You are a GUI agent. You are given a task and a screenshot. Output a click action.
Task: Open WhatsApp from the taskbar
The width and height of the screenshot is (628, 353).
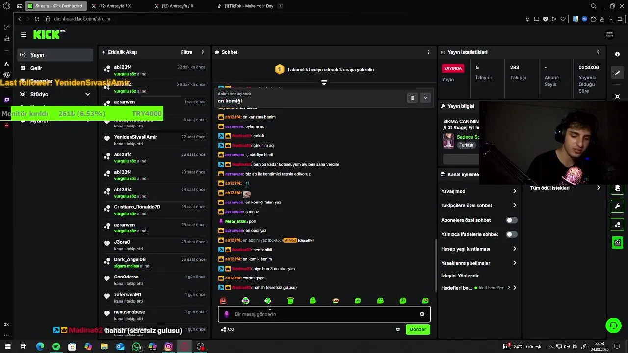(x=136, y=347)
